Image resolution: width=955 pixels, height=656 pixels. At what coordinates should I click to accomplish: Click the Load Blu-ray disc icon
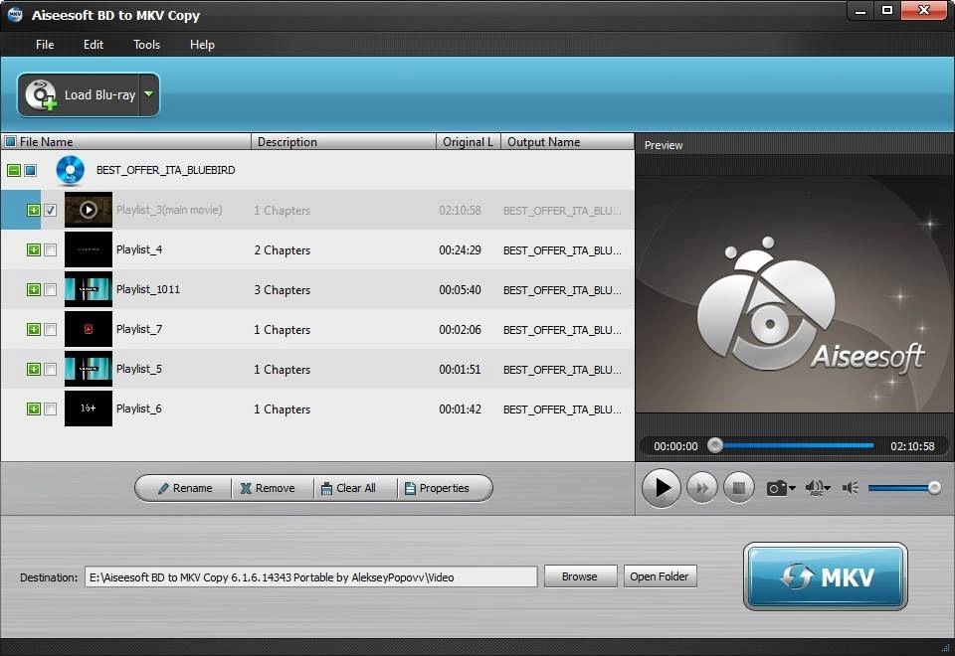[41, 95]
